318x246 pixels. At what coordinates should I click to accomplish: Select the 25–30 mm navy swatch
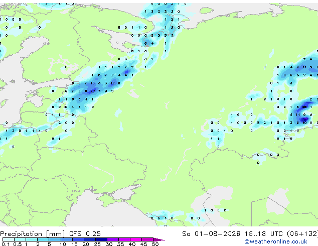101,239
